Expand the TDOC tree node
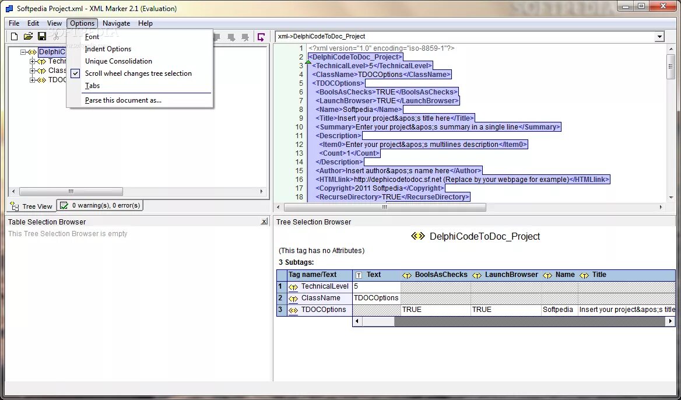Screen dimensions: 681x400 pos(32,80)
